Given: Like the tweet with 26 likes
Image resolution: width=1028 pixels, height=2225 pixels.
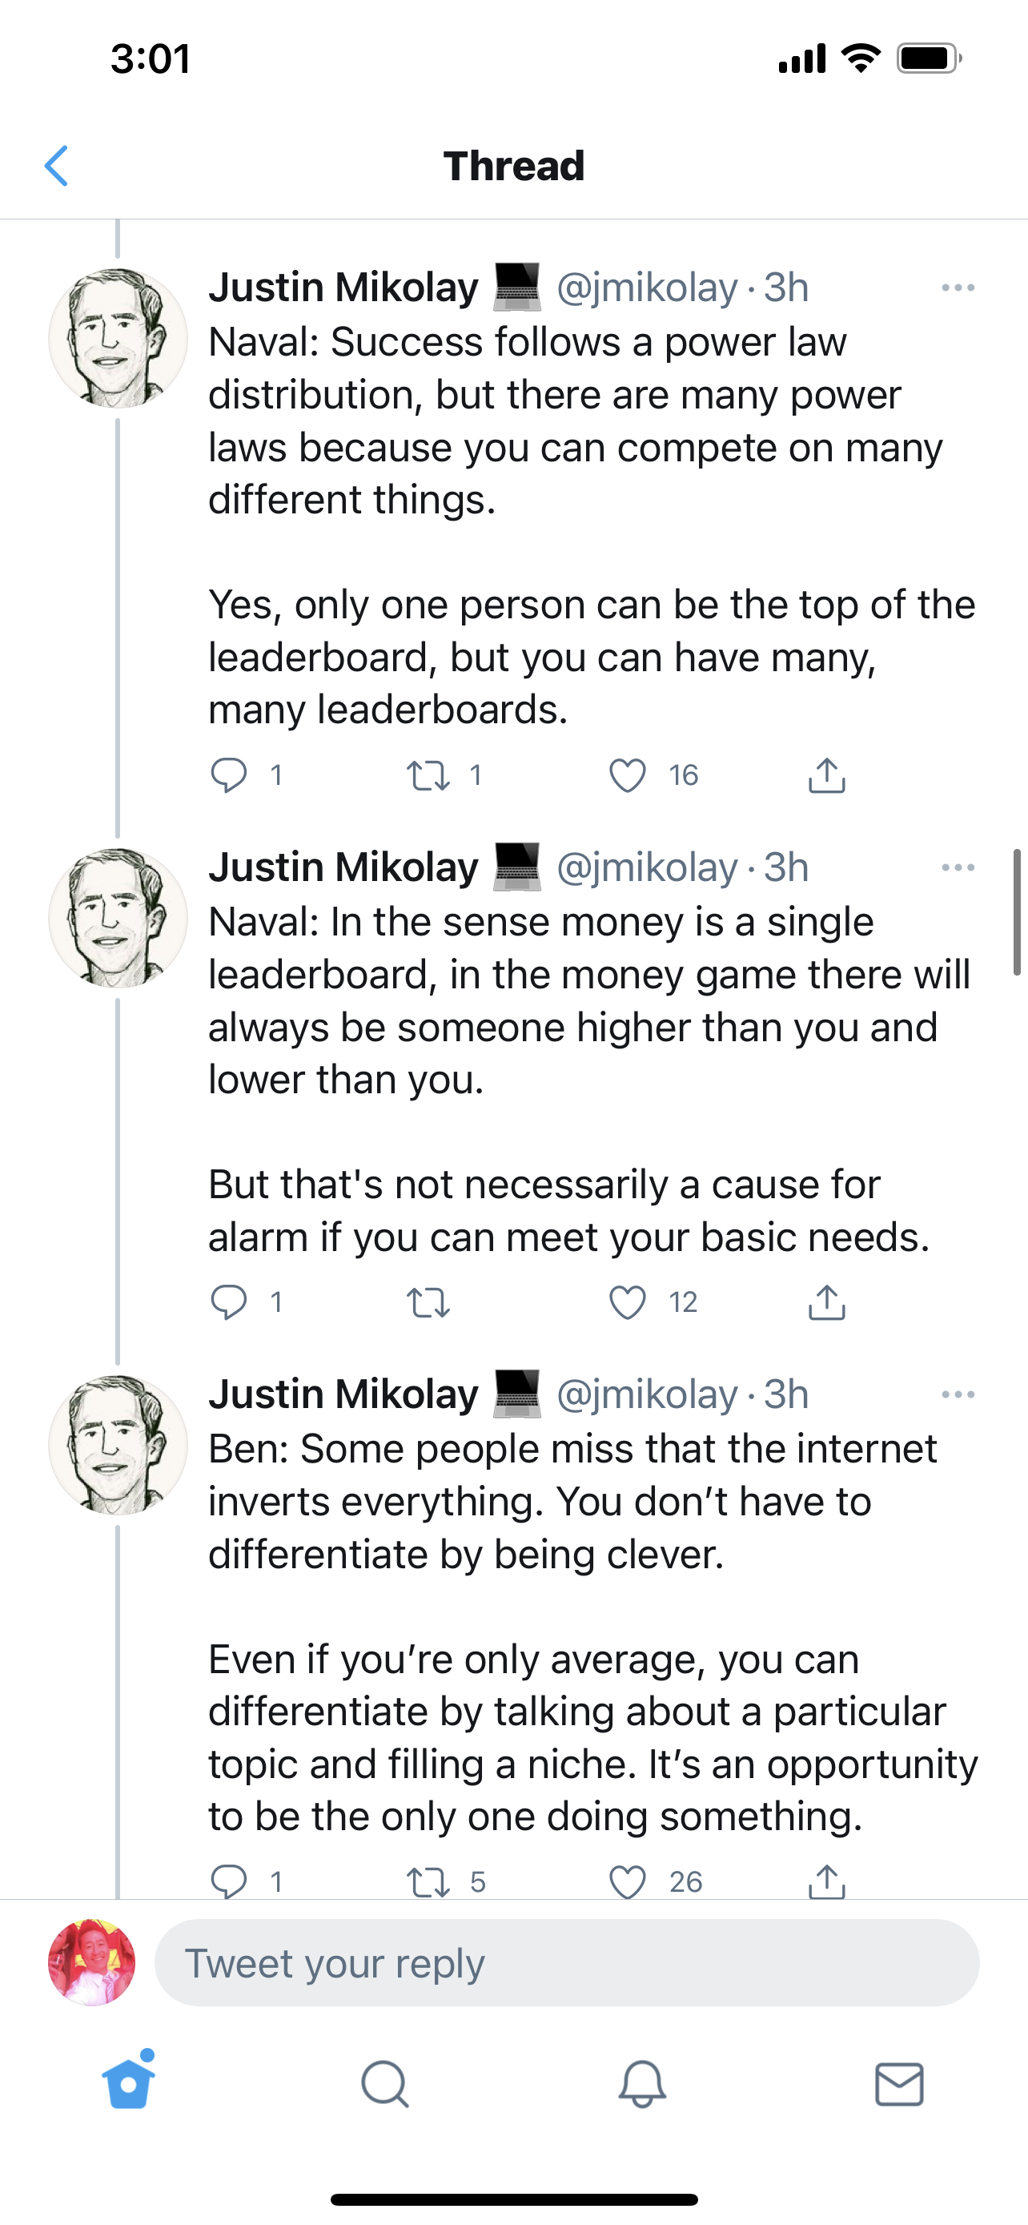Looking at the screenshot, I should (628, 1881).
